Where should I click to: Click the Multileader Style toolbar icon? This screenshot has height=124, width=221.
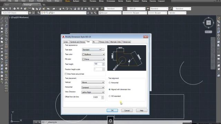coord(171,9)
